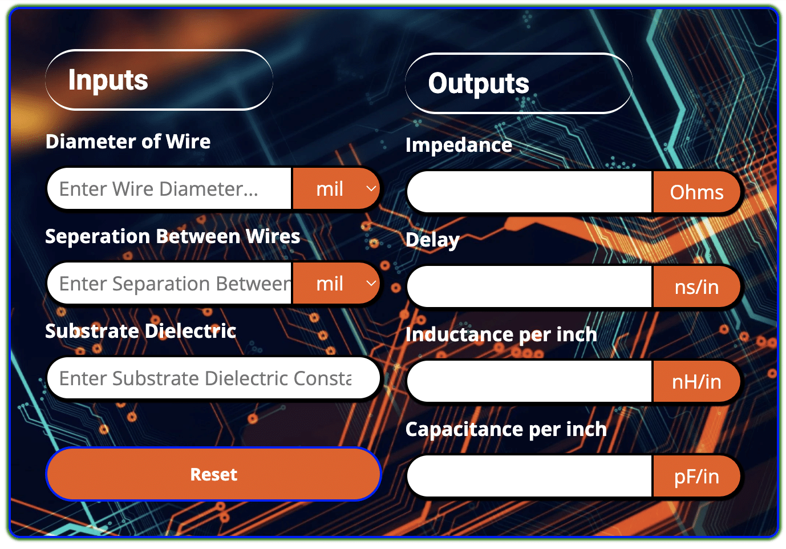Click the Substrate Dielectric Constant field
This screenshot has height=549, width=786.
(x=213, y=378)
